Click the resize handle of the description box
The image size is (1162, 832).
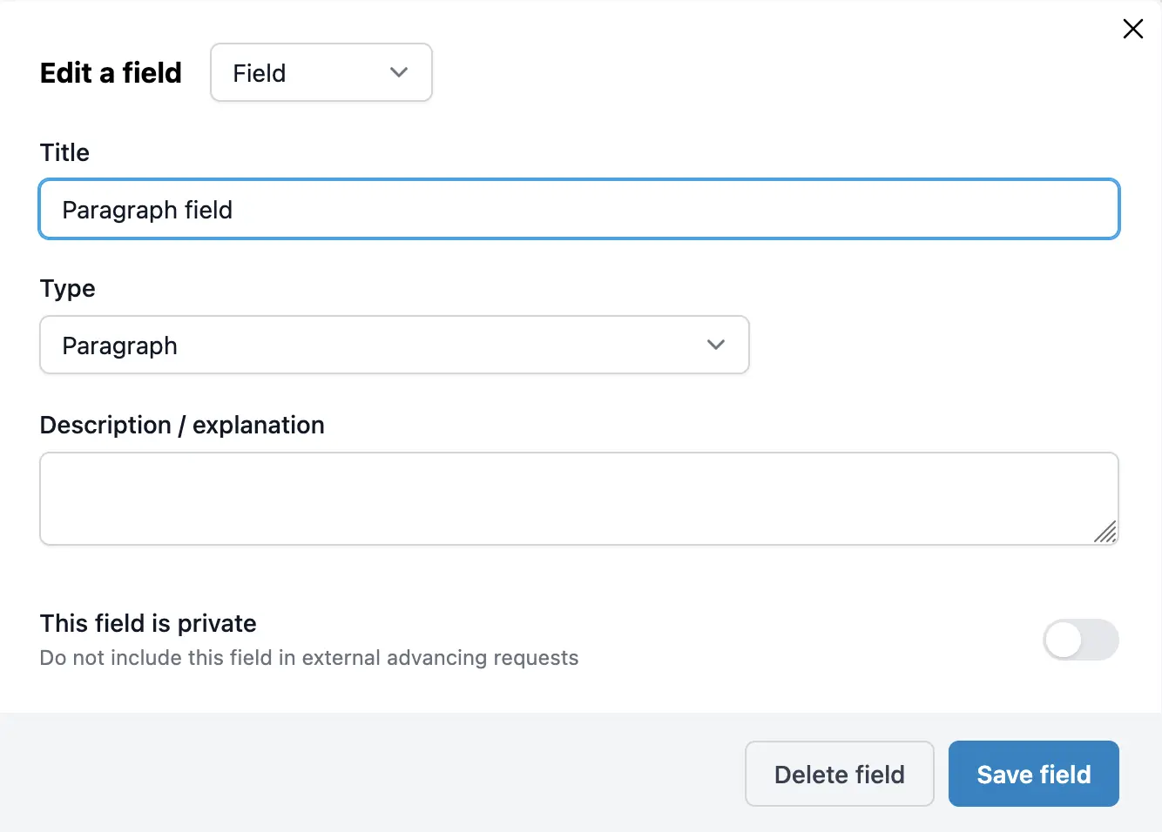pos(1105,532)
